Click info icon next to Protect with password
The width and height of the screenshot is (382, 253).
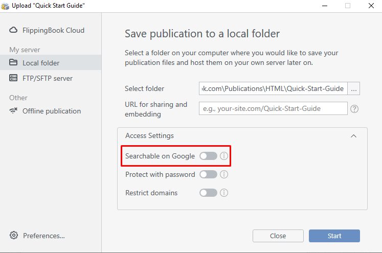[x=224, y=174]
